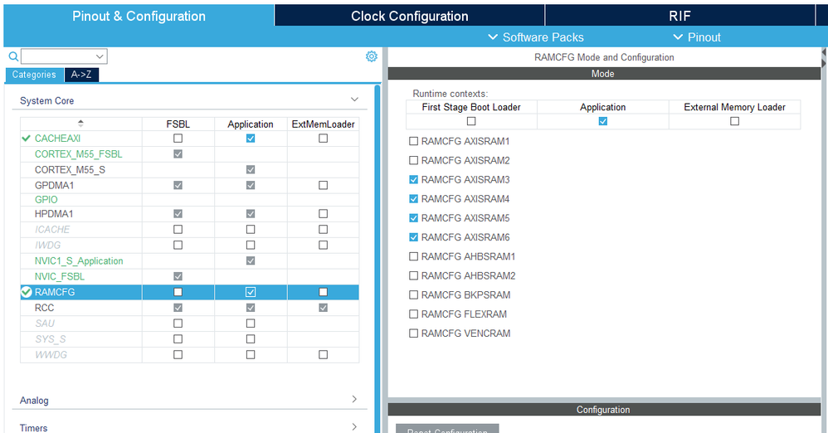828x433 pixels.
Task: Click the Mode section header bar
Action: click(x=604, y=74)
